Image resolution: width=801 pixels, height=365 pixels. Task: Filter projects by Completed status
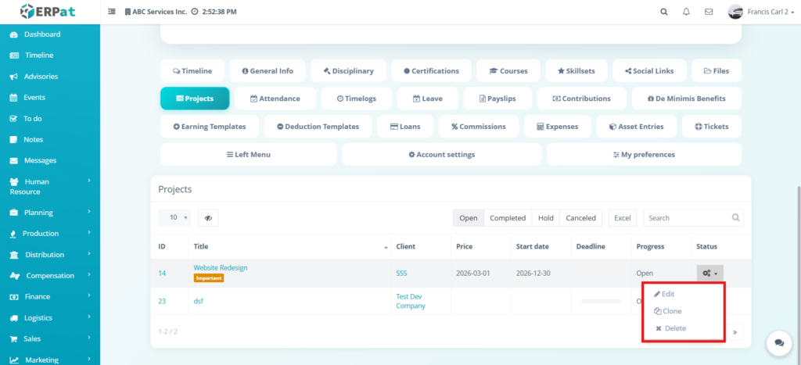coord(508,218)
